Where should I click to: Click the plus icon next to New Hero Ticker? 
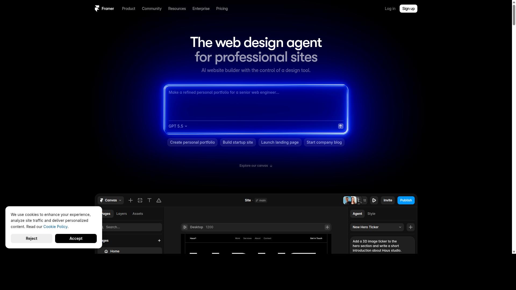coord(411,227)
